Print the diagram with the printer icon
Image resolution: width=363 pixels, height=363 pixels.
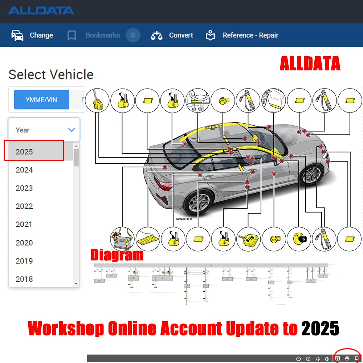coord(347,359)
